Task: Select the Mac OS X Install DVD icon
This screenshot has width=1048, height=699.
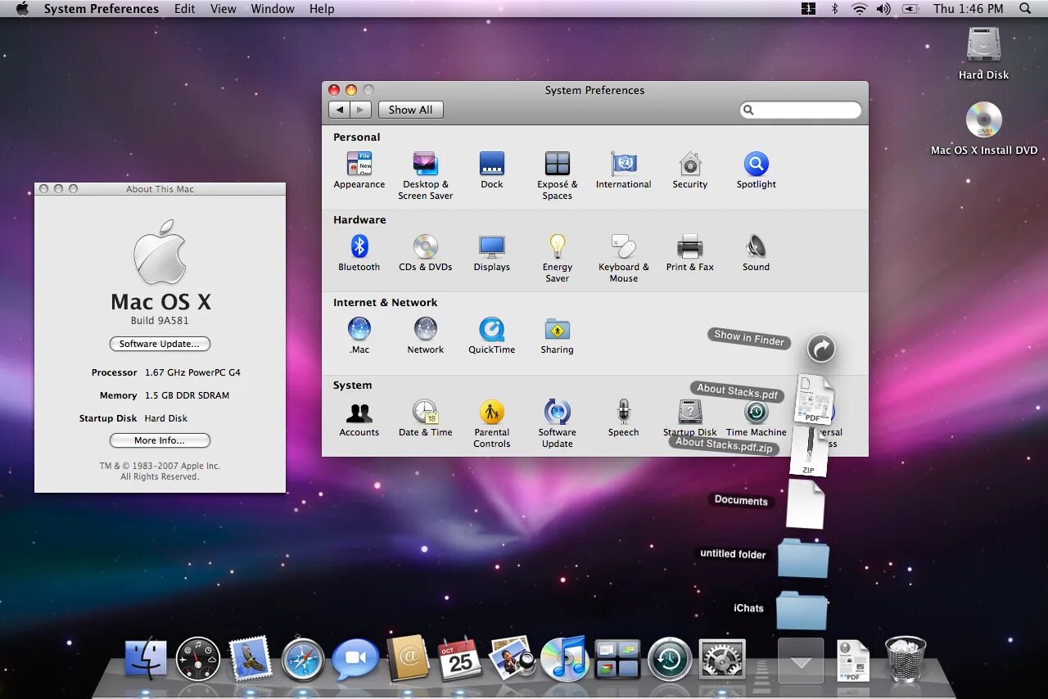Action: [984, 129]
